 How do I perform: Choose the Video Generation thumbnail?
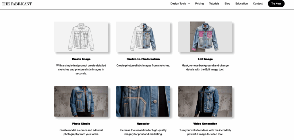(205, 101)
